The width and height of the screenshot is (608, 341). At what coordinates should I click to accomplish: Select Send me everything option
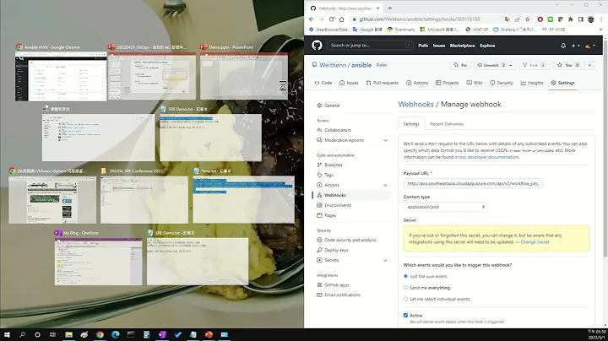(405, 288)
